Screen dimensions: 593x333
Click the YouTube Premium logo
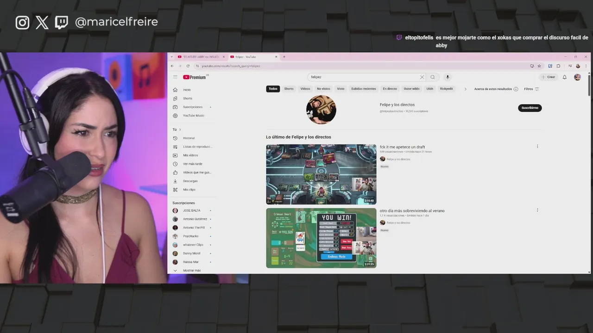(x=196, y=77)
